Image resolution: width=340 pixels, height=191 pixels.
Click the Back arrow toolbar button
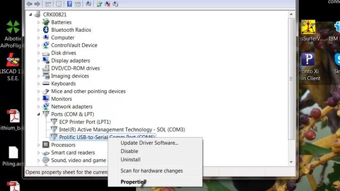coord(29,4)
